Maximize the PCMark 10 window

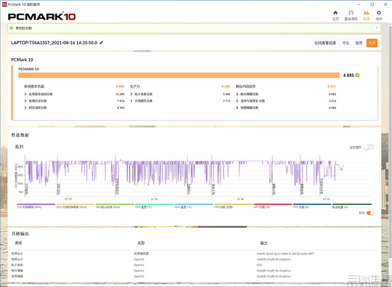(x=372, y=4)
